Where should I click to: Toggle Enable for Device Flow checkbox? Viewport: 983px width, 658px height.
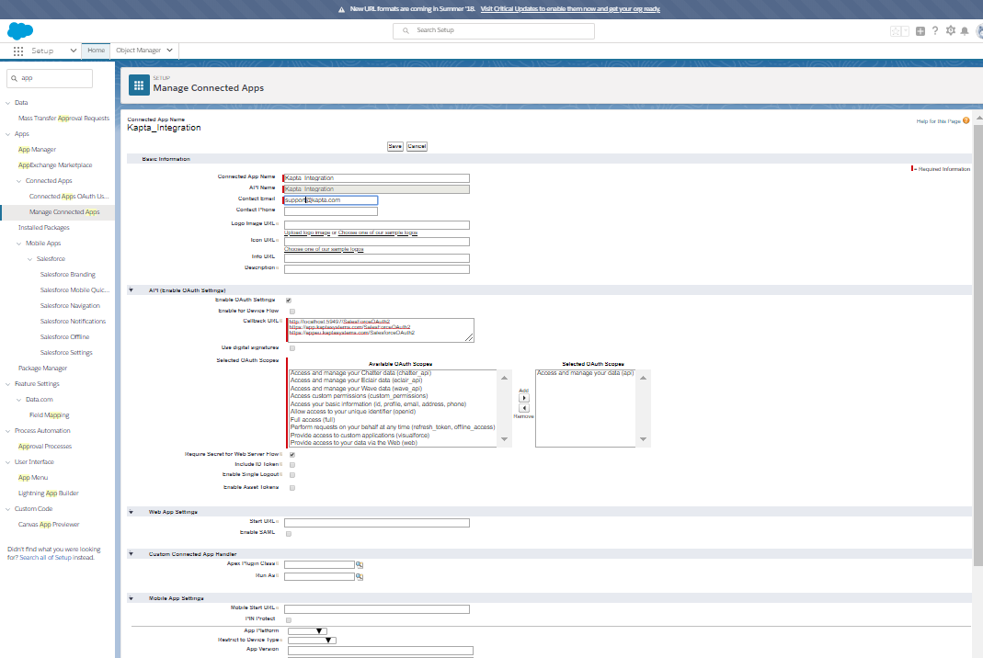[292, 312]
